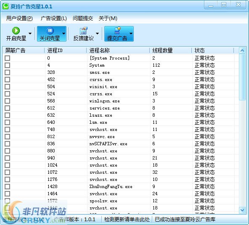
Task: Click 正常状态 status for lsm.exe row
Action: (x=204, y=122)
